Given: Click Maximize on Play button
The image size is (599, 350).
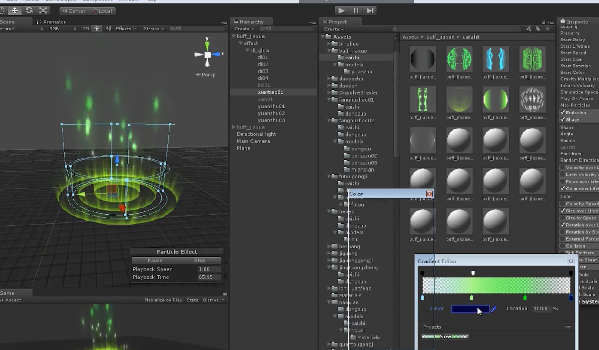Looking at the screenshot, I should coord(163,300).
